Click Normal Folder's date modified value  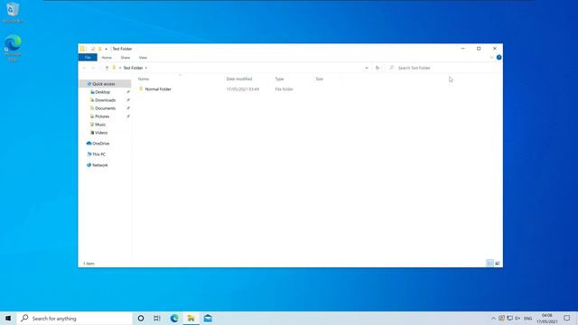click(x=243, y=89)
